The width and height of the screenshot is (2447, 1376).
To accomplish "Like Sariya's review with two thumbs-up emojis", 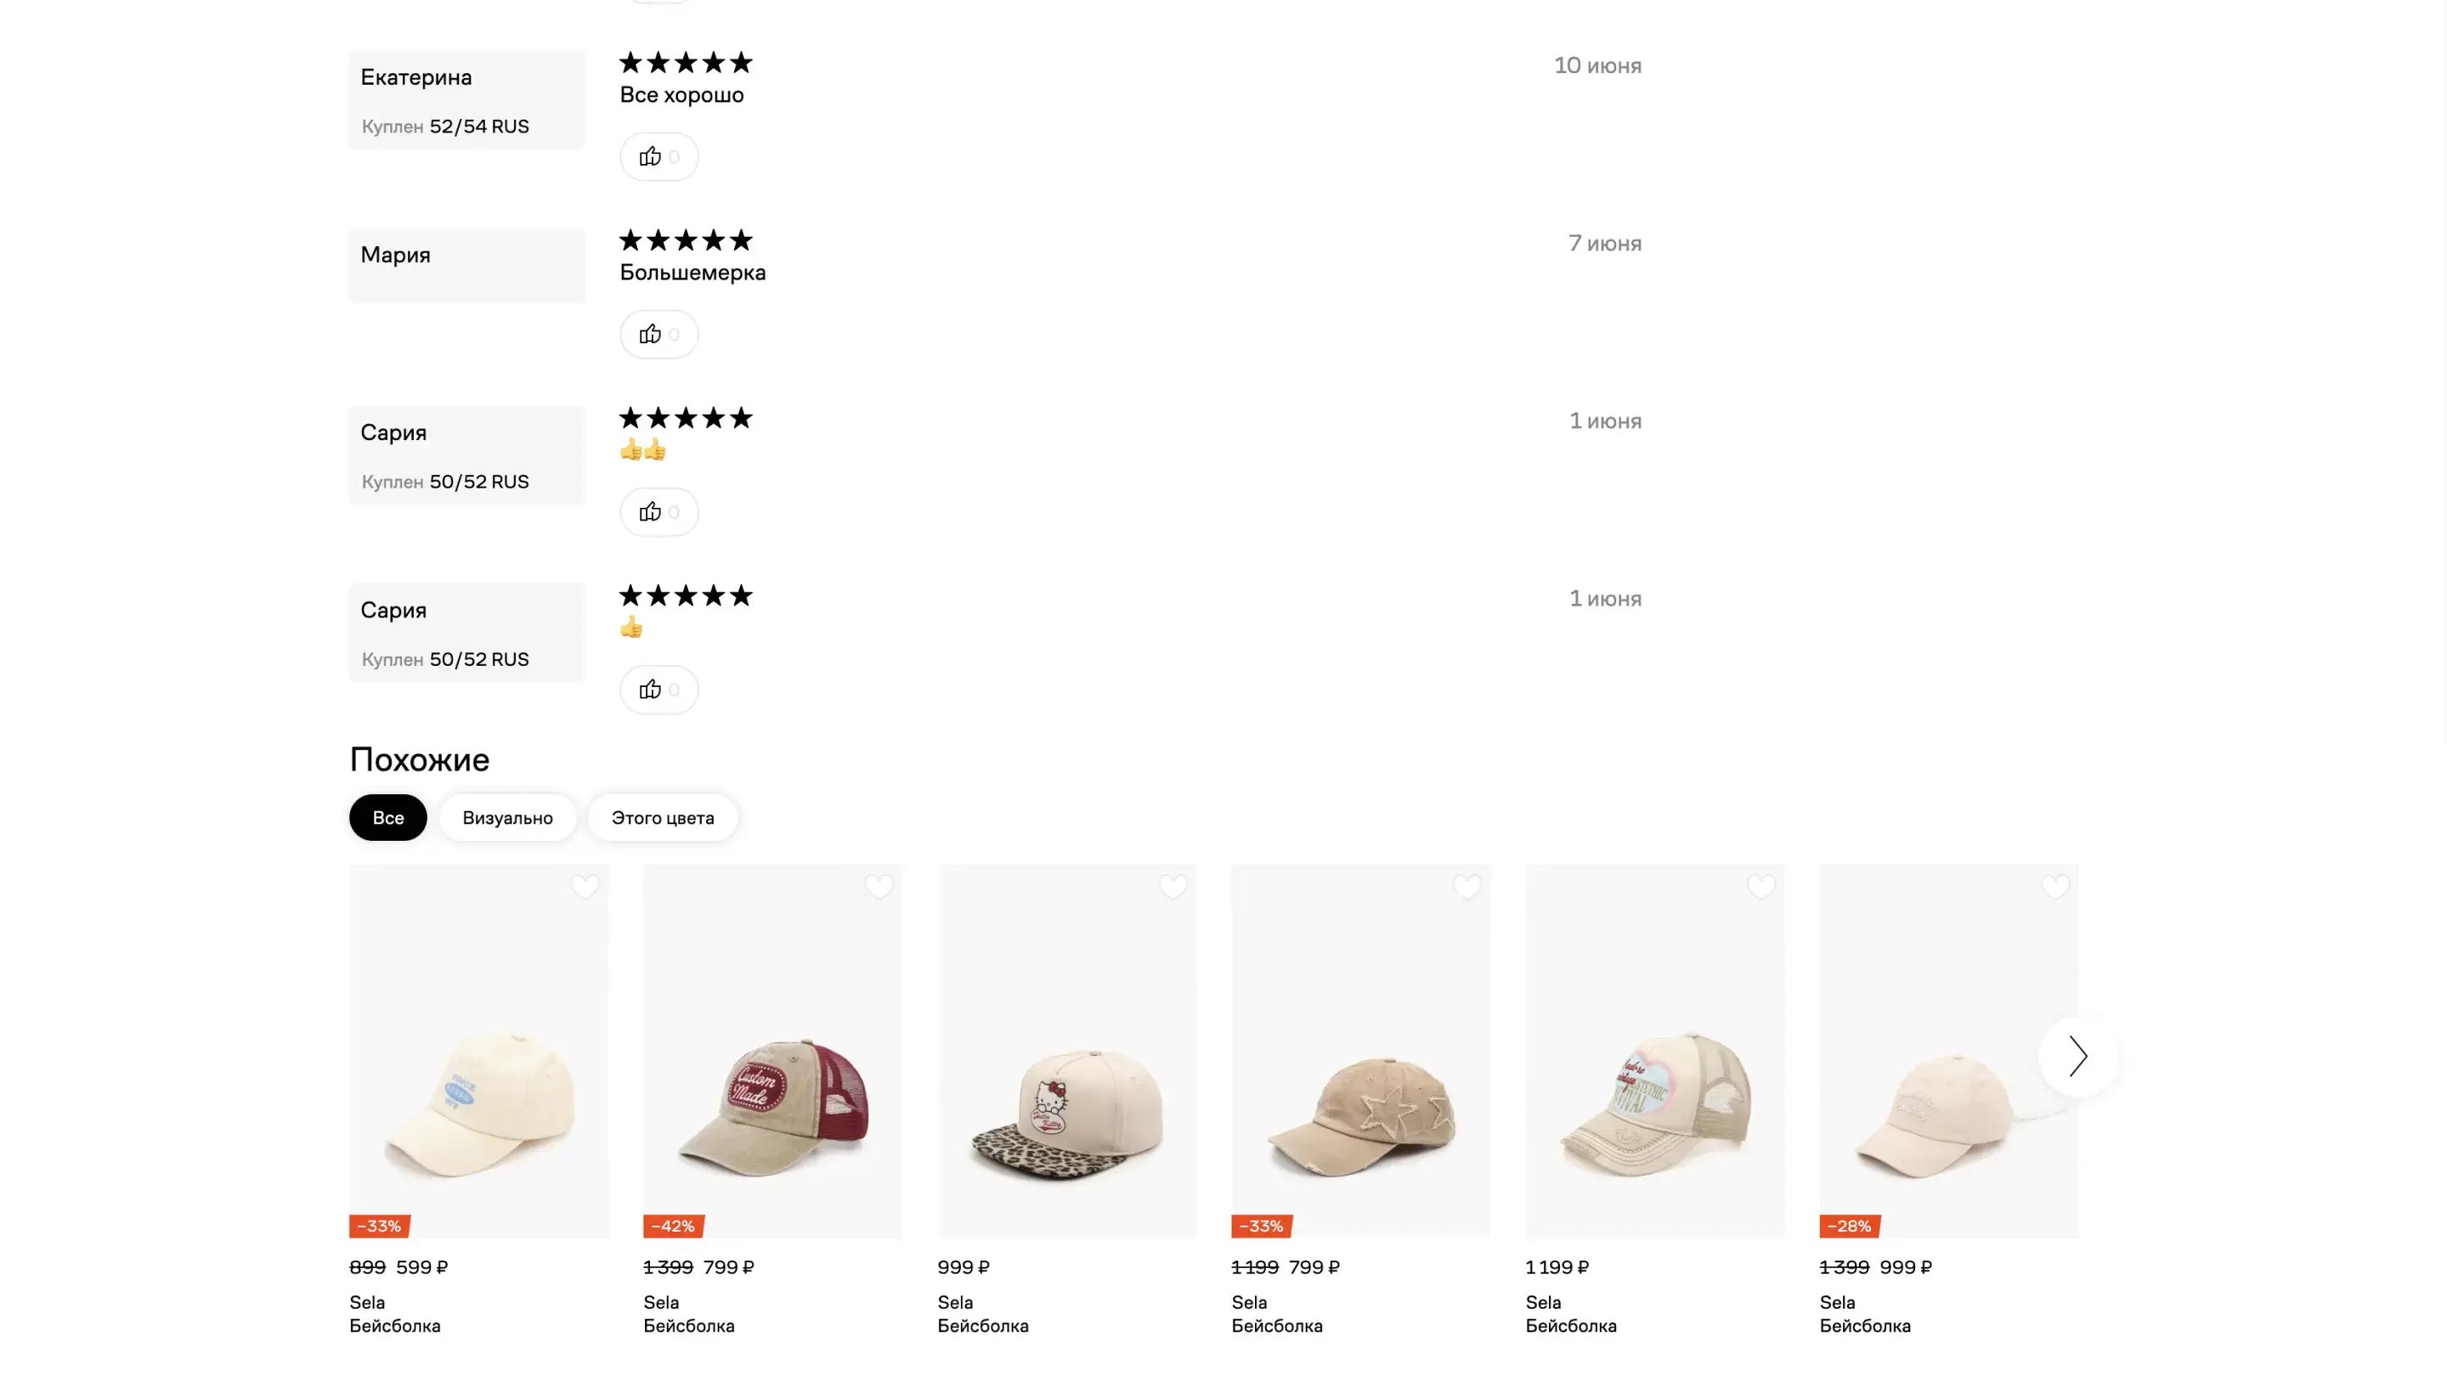I will pos(658,512).
